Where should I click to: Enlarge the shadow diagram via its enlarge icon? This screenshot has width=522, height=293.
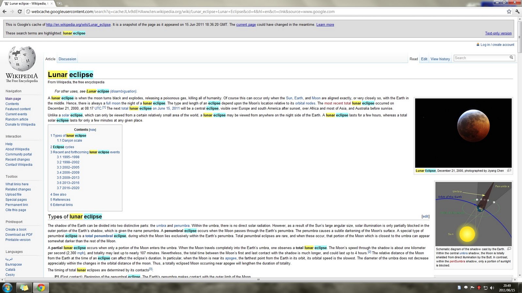(509, 249)
